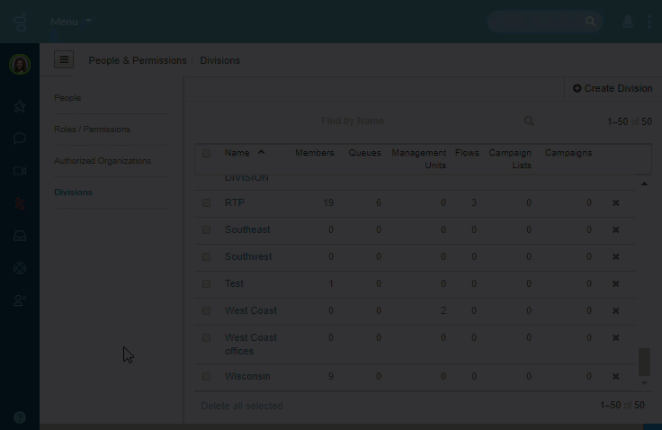Open the phone calls sidebar icon
662x430 pixels.
tap(20, 203)
